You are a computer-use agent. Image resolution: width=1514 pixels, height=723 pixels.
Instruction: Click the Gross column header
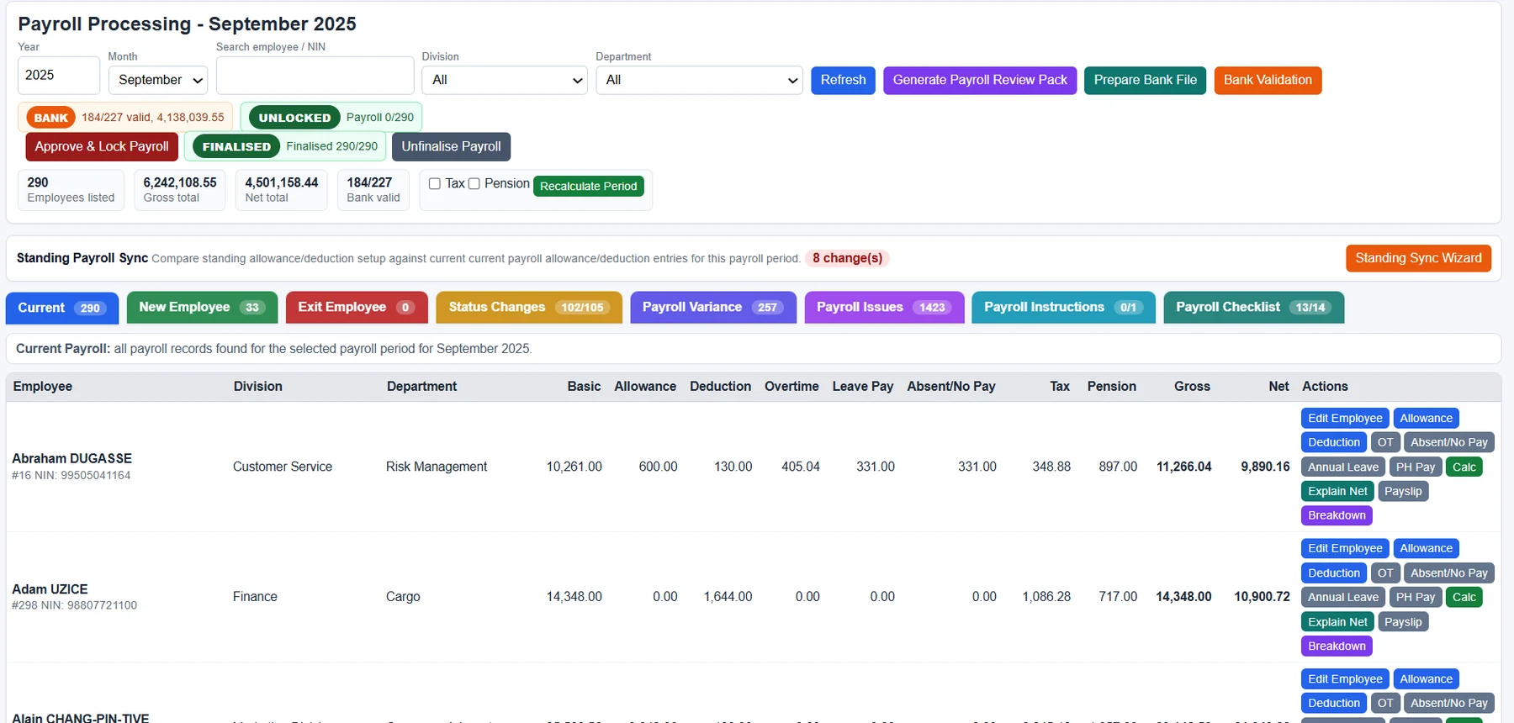pos(1192,387)
